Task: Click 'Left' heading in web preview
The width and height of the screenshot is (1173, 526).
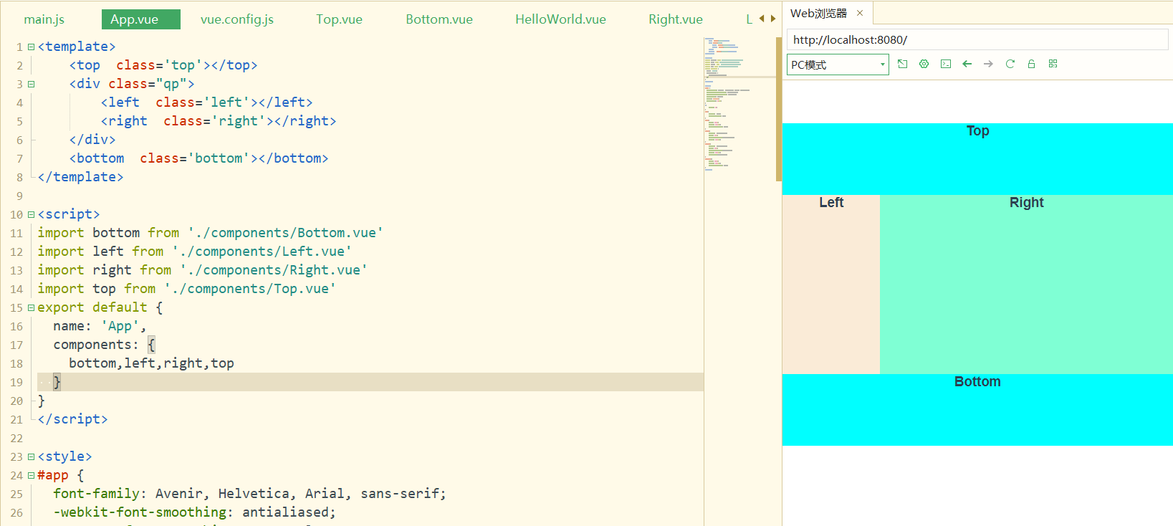Action: click(x=831, y=202)
